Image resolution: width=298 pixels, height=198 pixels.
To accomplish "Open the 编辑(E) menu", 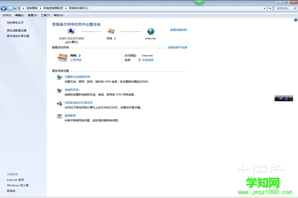I will [x=19, y=15].
